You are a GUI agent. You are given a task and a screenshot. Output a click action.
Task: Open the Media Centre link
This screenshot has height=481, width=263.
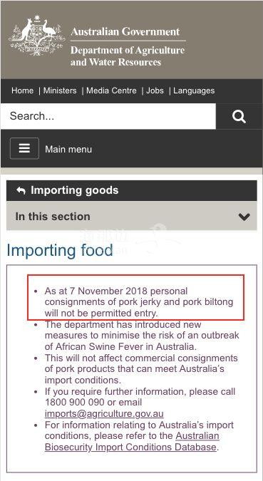click(x=111, y=90)
